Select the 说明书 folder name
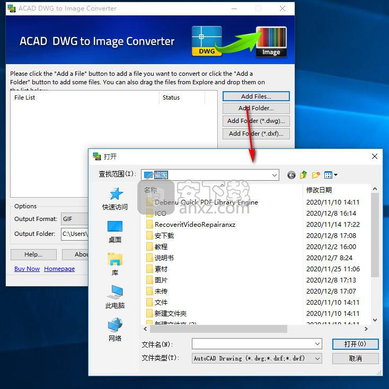This screenshot has height=389, width=389. tap(164, 258)
